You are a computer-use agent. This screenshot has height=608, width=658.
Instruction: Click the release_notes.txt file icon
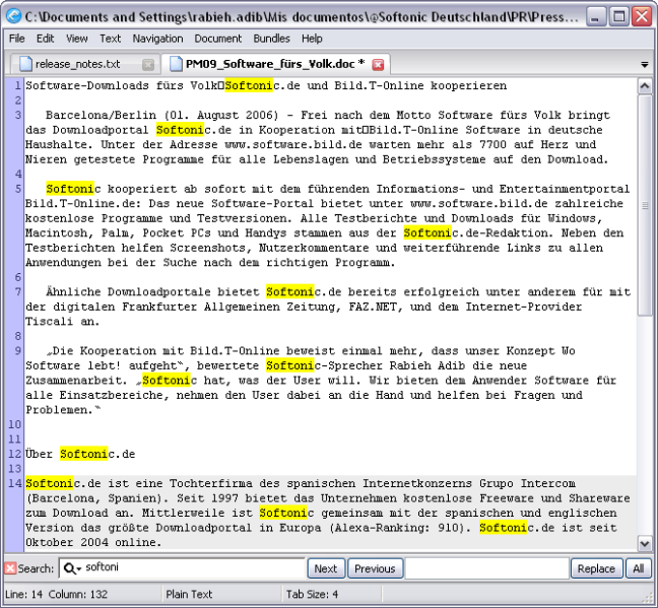click(26, 64)
